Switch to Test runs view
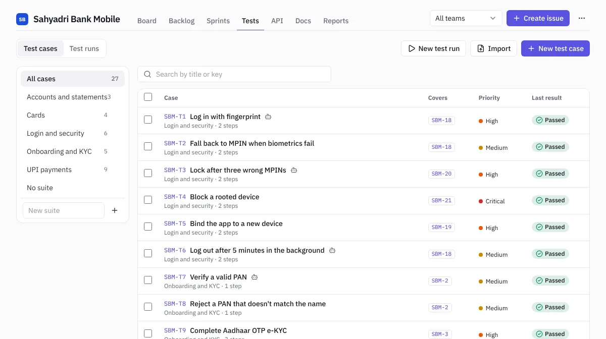The width and height of the screenshot is (606, 339). (84, 48)
